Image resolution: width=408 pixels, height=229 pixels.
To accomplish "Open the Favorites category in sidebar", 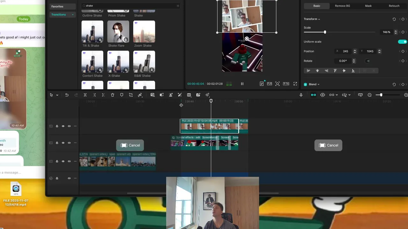I will pos(62,6).
